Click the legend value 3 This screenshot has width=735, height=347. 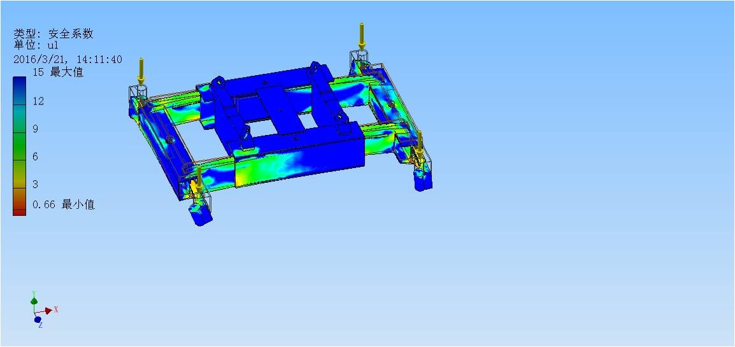point(36,184)
